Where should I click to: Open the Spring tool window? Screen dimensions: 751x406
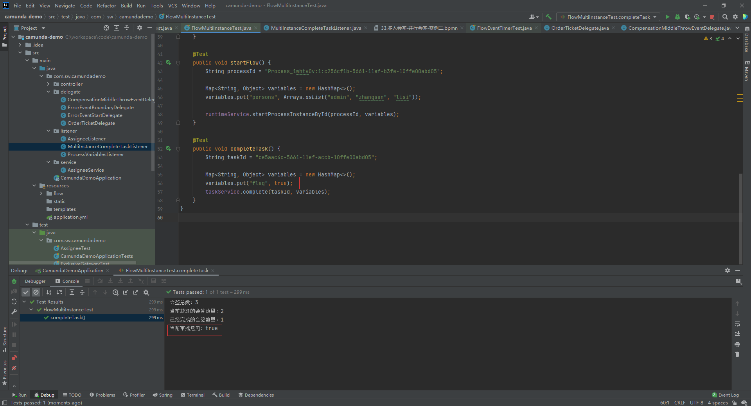[162, 395]
